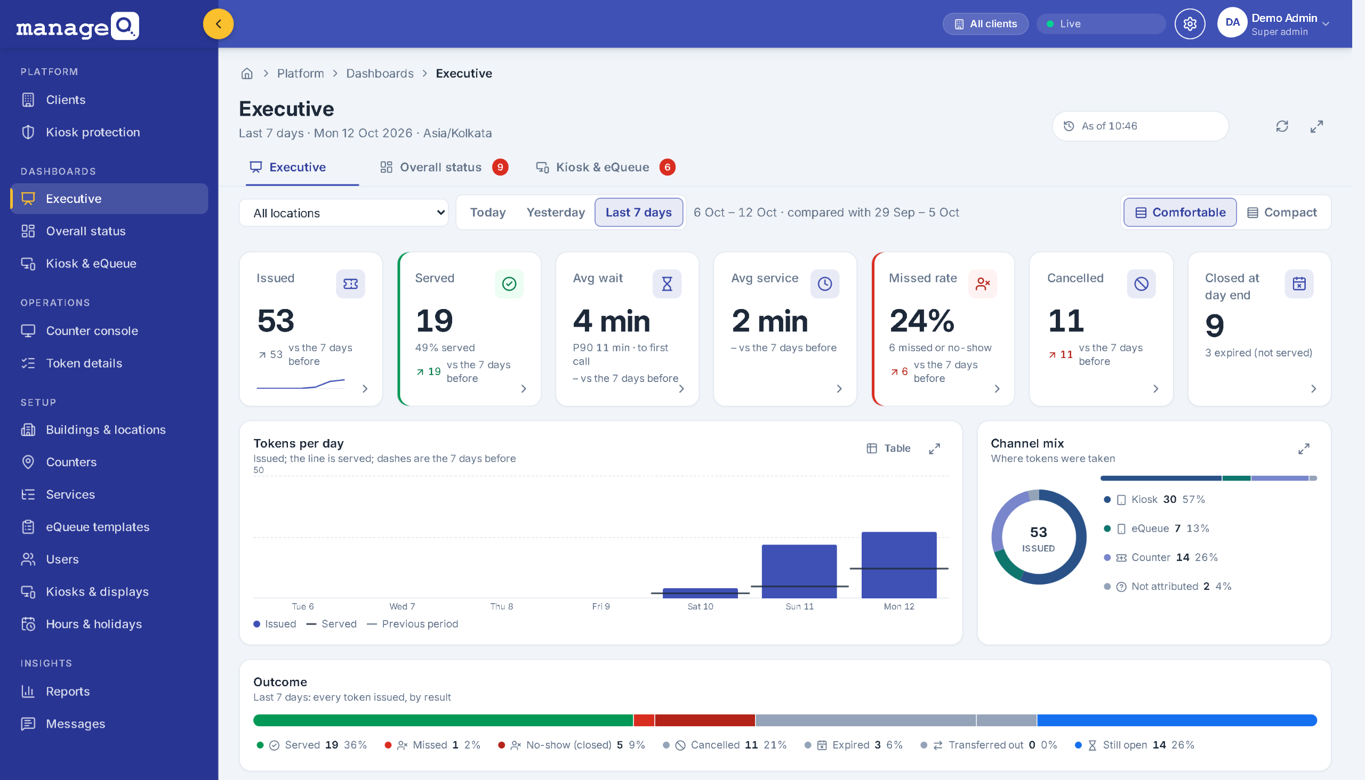Image resolution: width=1365 pixels, height=780 pixels.
Task: Click the Mon 12 bar in the chart
Action: 898,565
